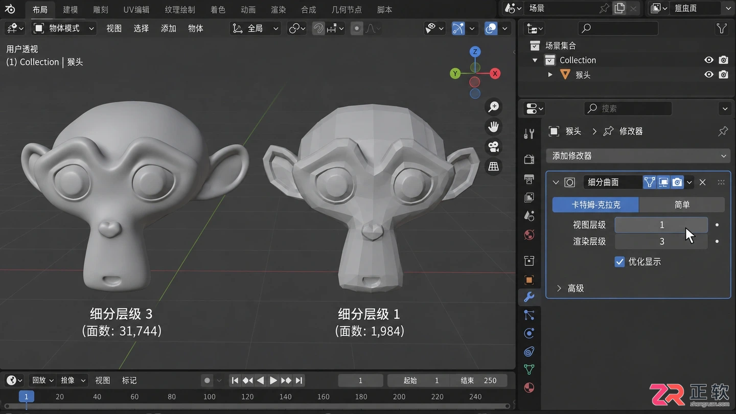
Task: Toggle proportional editing in the viewport header
Action: coord(357,29)
